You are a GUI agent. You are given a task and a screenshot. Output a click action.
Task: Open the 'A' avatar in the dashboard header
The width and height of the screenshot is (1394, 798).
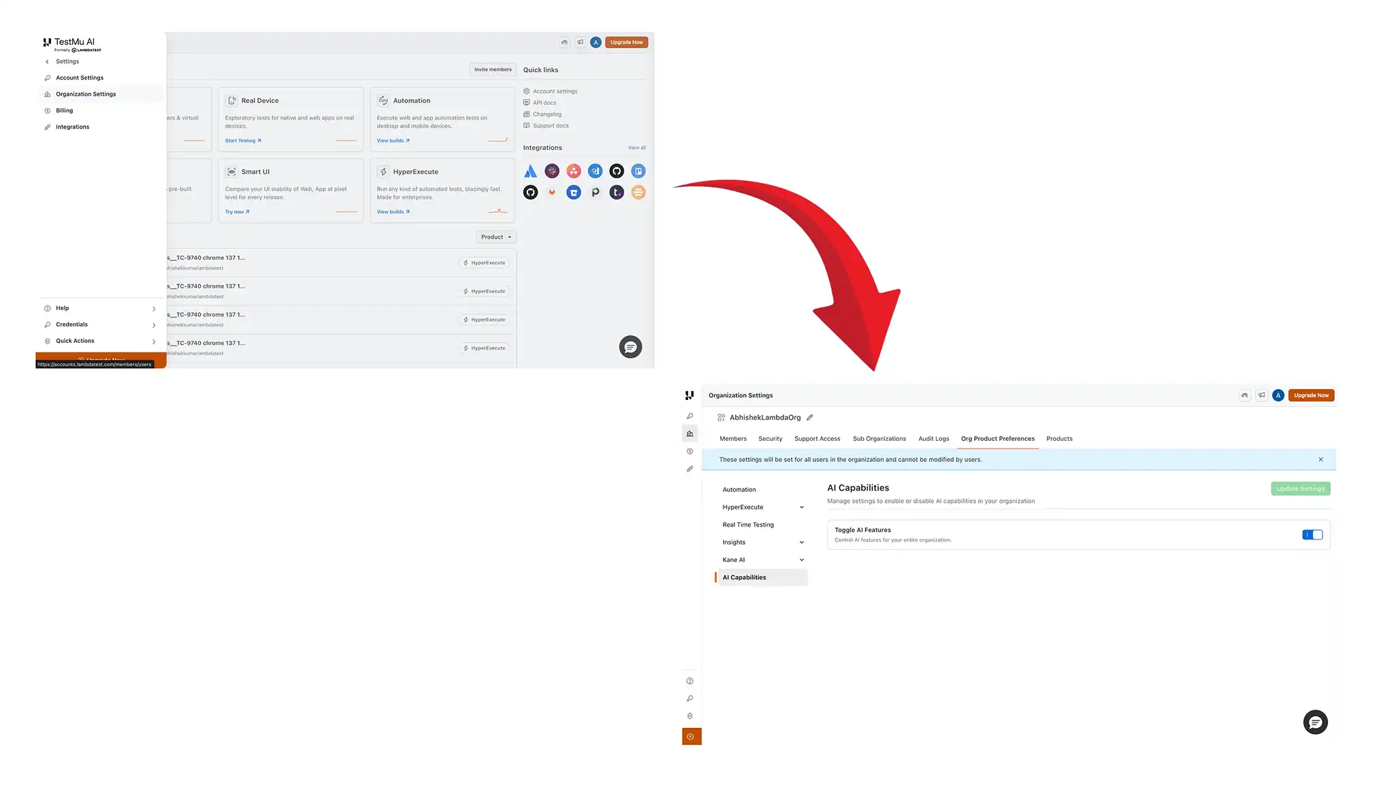click(596, 42)
